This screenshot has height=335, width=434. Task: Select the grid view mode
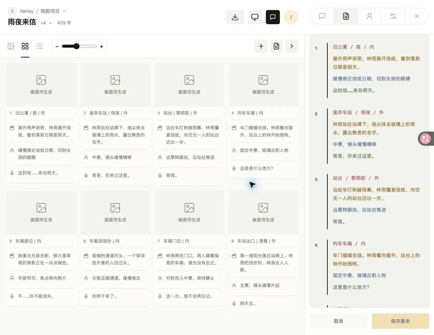coord(25,46)
